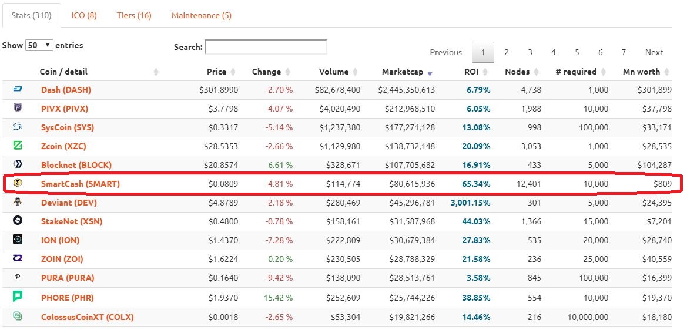Click ColossusCoinXT required amount 10,000,000
This screenshot has width=687, height=330.
pos(587,317)
